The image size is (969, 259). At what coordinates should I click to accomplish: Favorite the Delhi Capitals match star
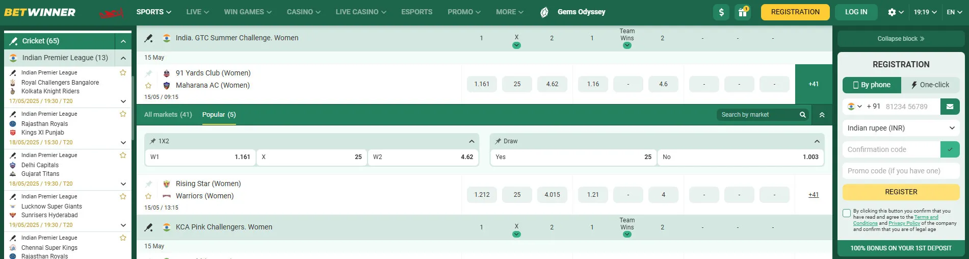coord(123,155)
